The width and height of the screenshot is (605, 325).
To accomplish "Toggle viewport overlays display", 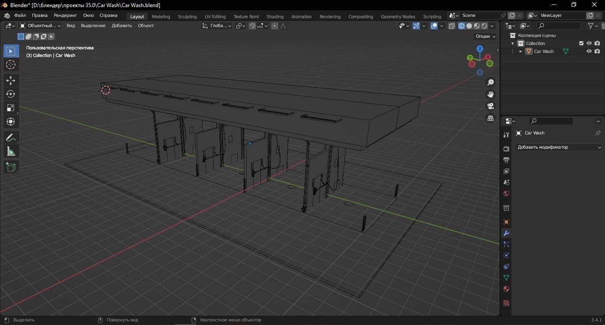I will click(434, 26).
